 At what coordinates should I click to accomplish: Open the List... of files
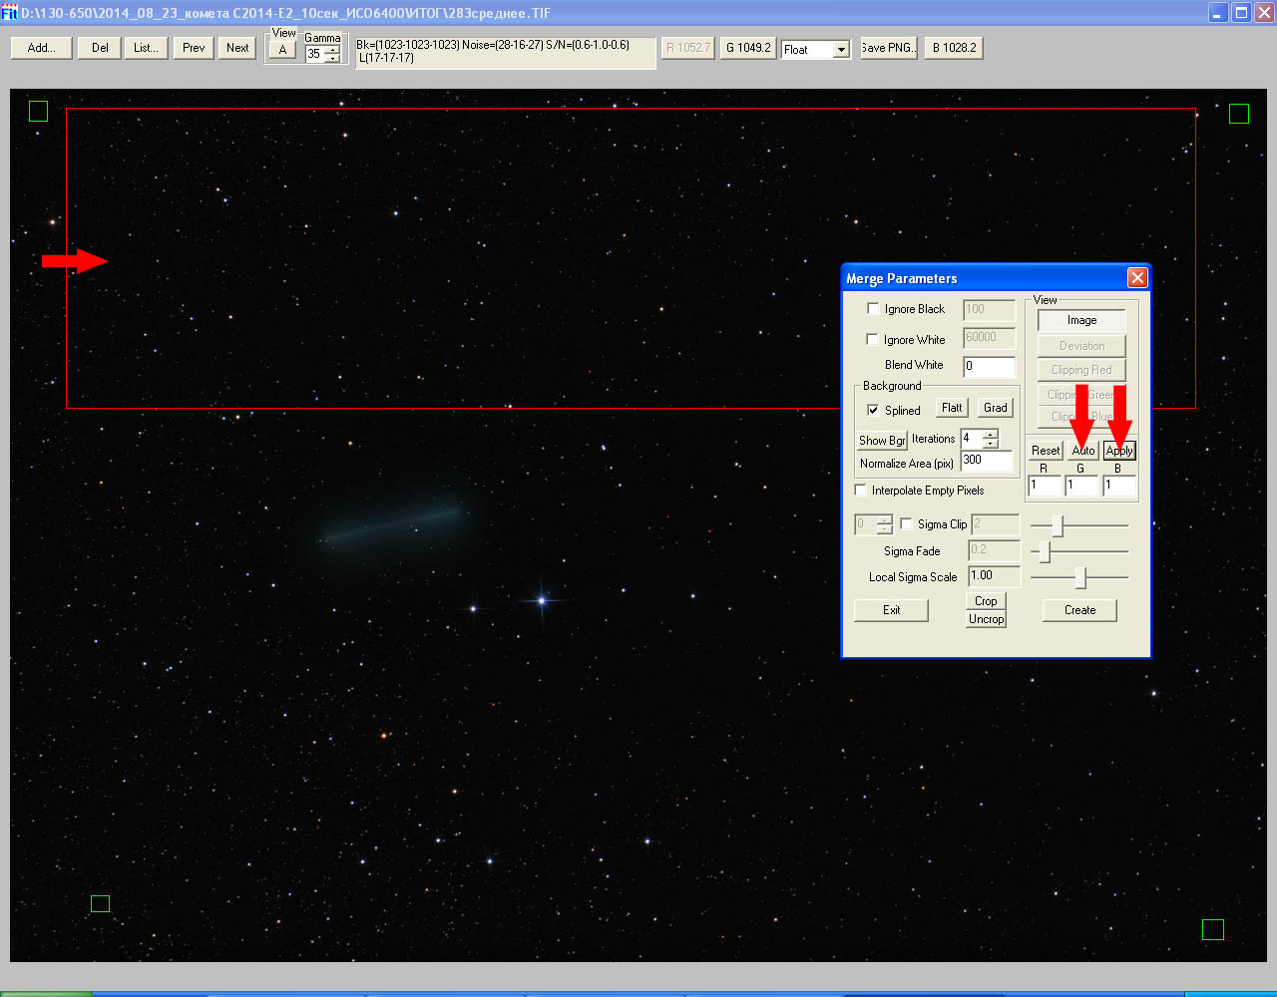pyautogui.click(x=146, y=48)
